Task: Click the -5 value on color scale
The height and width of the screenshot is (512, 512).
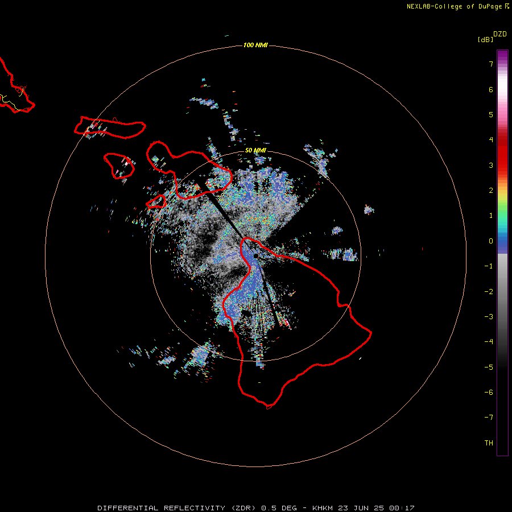Action: (x=489, y=368)
